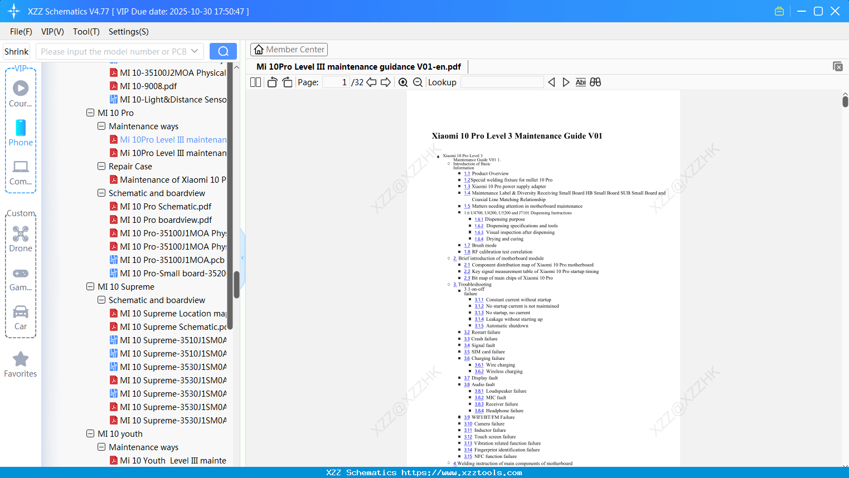
Task: Open the model number search dropdown arrow
Action: tap(195, 51)
